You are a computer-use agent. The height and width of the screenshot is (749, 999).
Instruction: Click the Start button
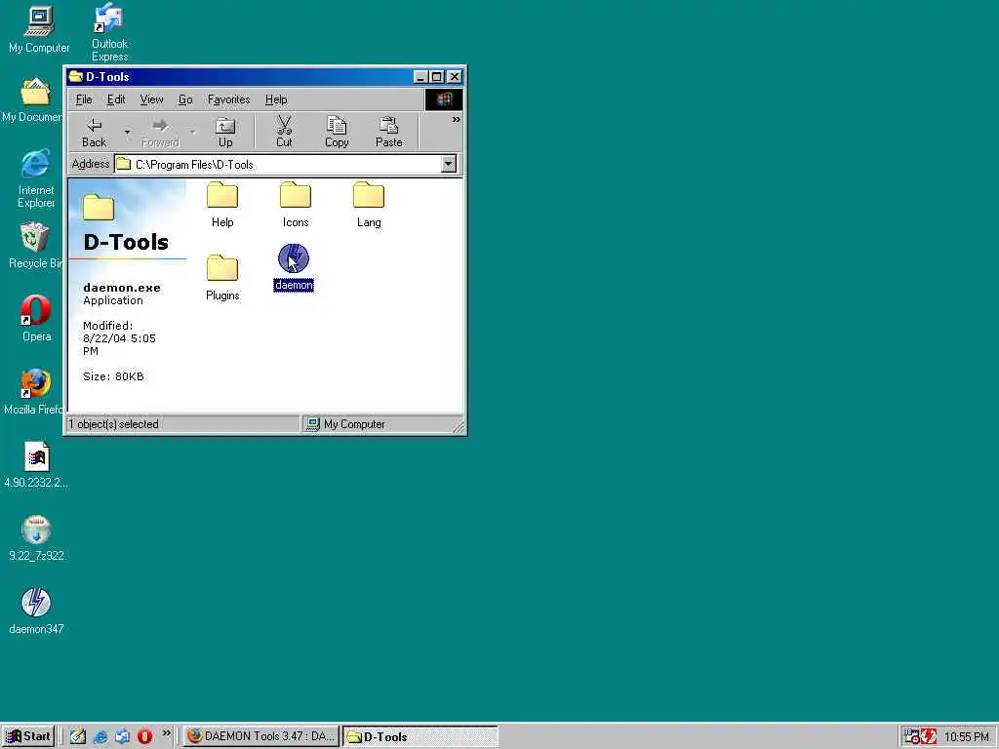[x=28, y=736]
